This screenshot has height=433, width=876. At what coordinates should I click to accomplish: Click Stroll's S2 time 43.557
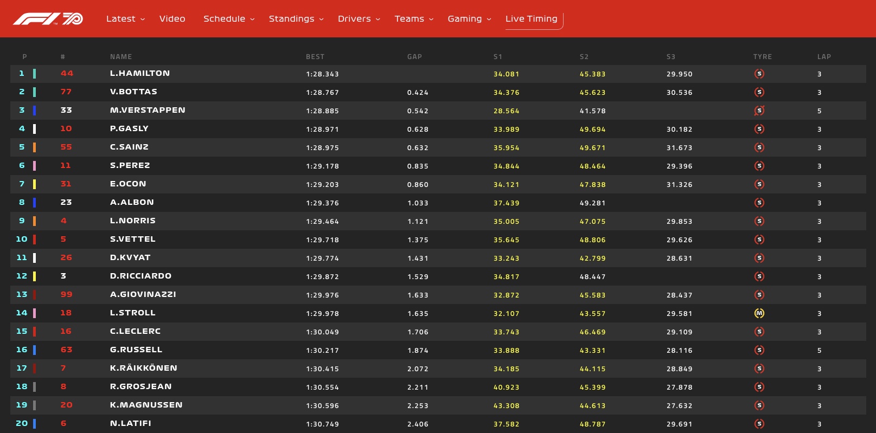[x=592, y=314]
